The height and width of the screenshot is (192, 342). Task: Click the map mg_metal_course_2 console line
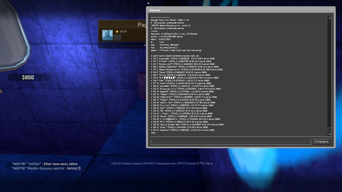coord(164,47)
